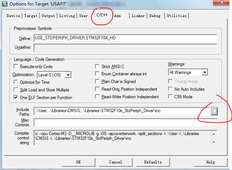Click the Cancel button
The height and width of the screenshot is (170, 232).
[115, 162]
